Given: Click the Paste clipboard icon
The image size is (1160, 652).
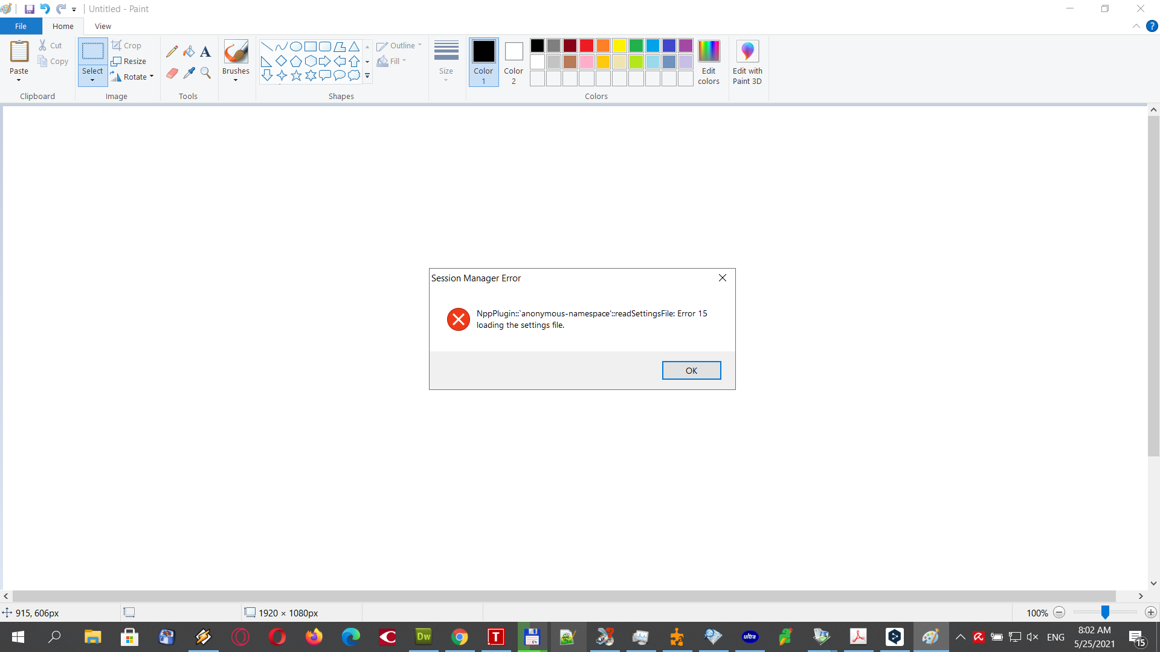Looking at the screenshot, I should (19, 52).
